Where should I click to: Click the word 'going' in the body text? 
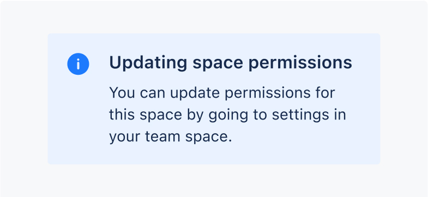229,116
